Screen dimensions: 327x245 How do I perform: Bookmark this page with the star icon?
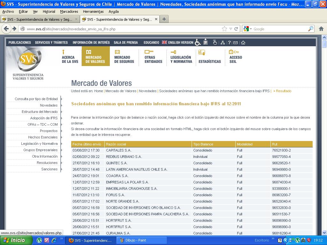click(224, 29)
